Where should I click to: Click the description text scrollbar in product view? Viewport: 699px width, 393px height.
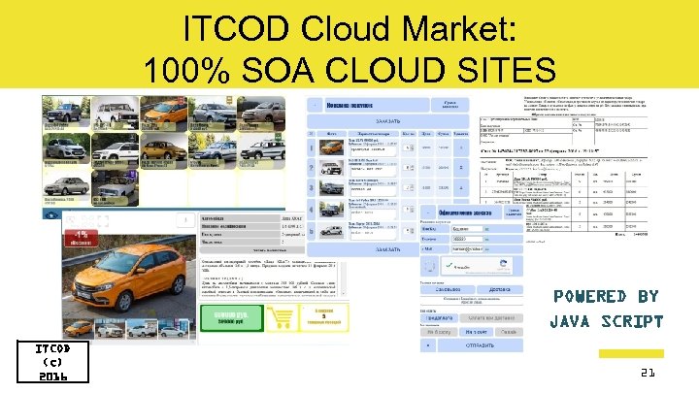click(344, 278)
